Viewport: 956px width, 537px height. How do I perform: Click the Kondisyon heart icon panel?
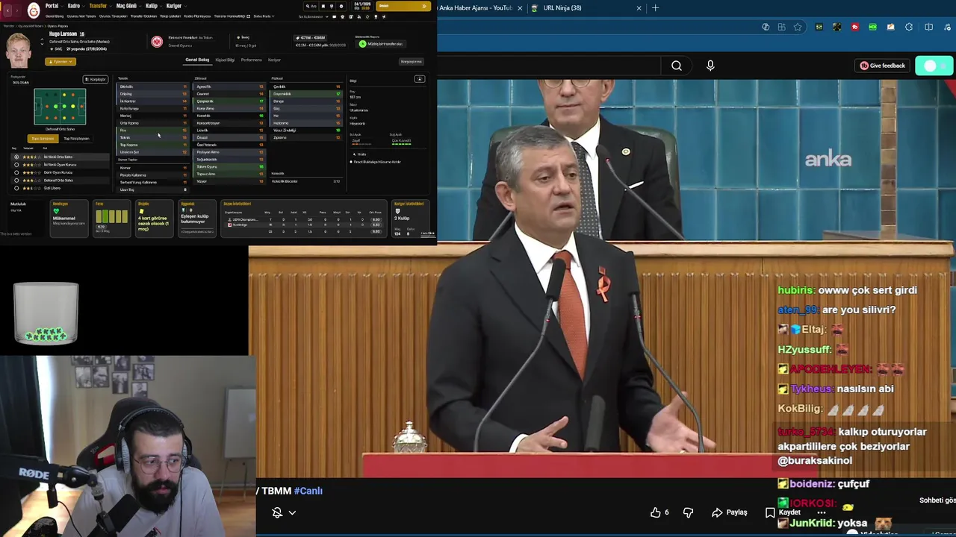(69, 219)
